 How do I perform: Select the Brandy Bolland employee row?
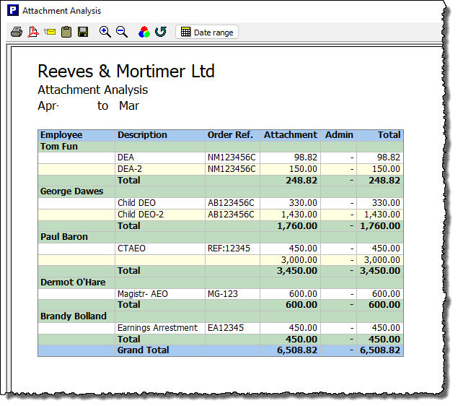point(221,316)
